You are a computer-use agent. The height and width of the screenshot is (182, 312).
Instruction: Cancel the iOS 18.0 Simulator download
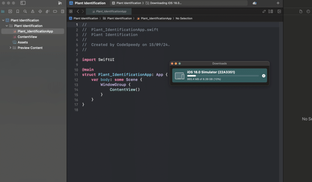[264, 76]
